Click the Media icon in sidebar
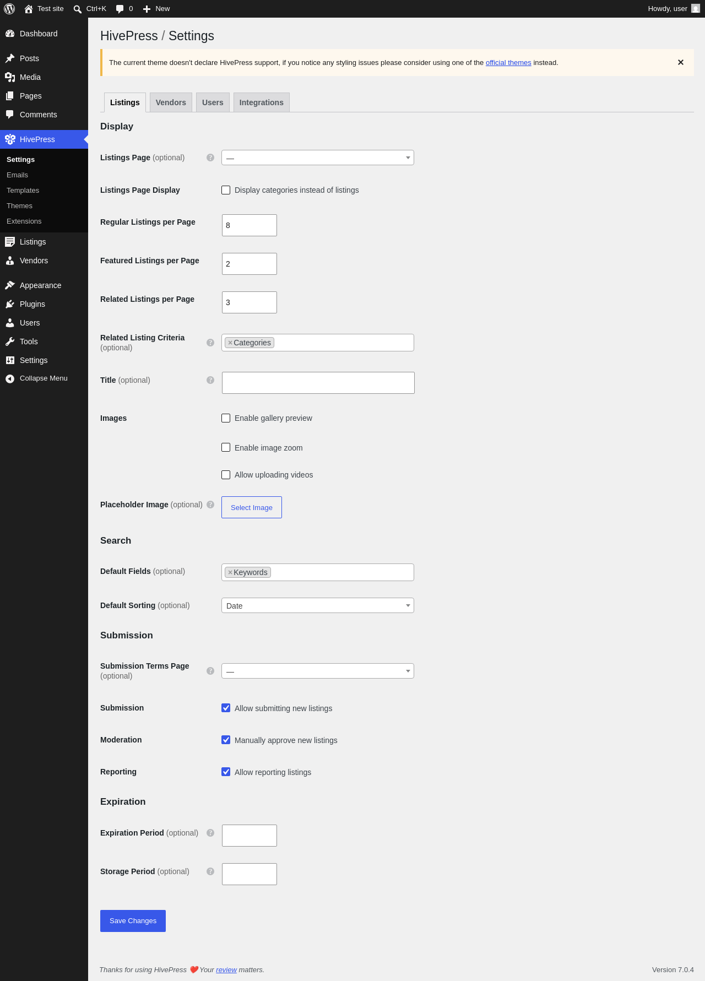This screenshot has height=981, width=705. (x=10, y=77)
